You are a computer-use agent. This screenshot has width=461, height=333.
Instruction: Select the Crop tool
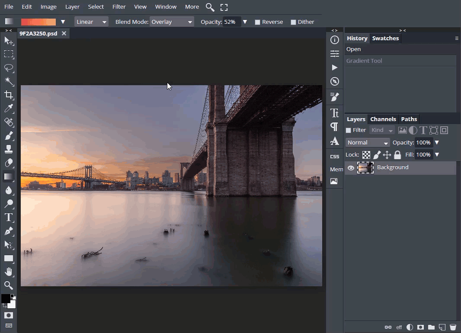[x=9, y=95]
